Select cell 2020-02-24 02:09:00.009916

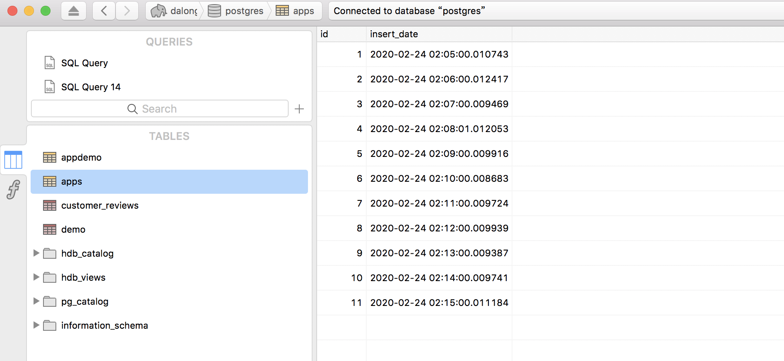coord(439,154)
